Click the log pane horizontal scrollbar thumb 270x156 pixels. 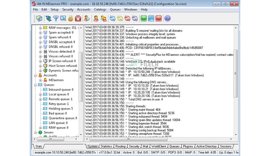tap(128, 139)
